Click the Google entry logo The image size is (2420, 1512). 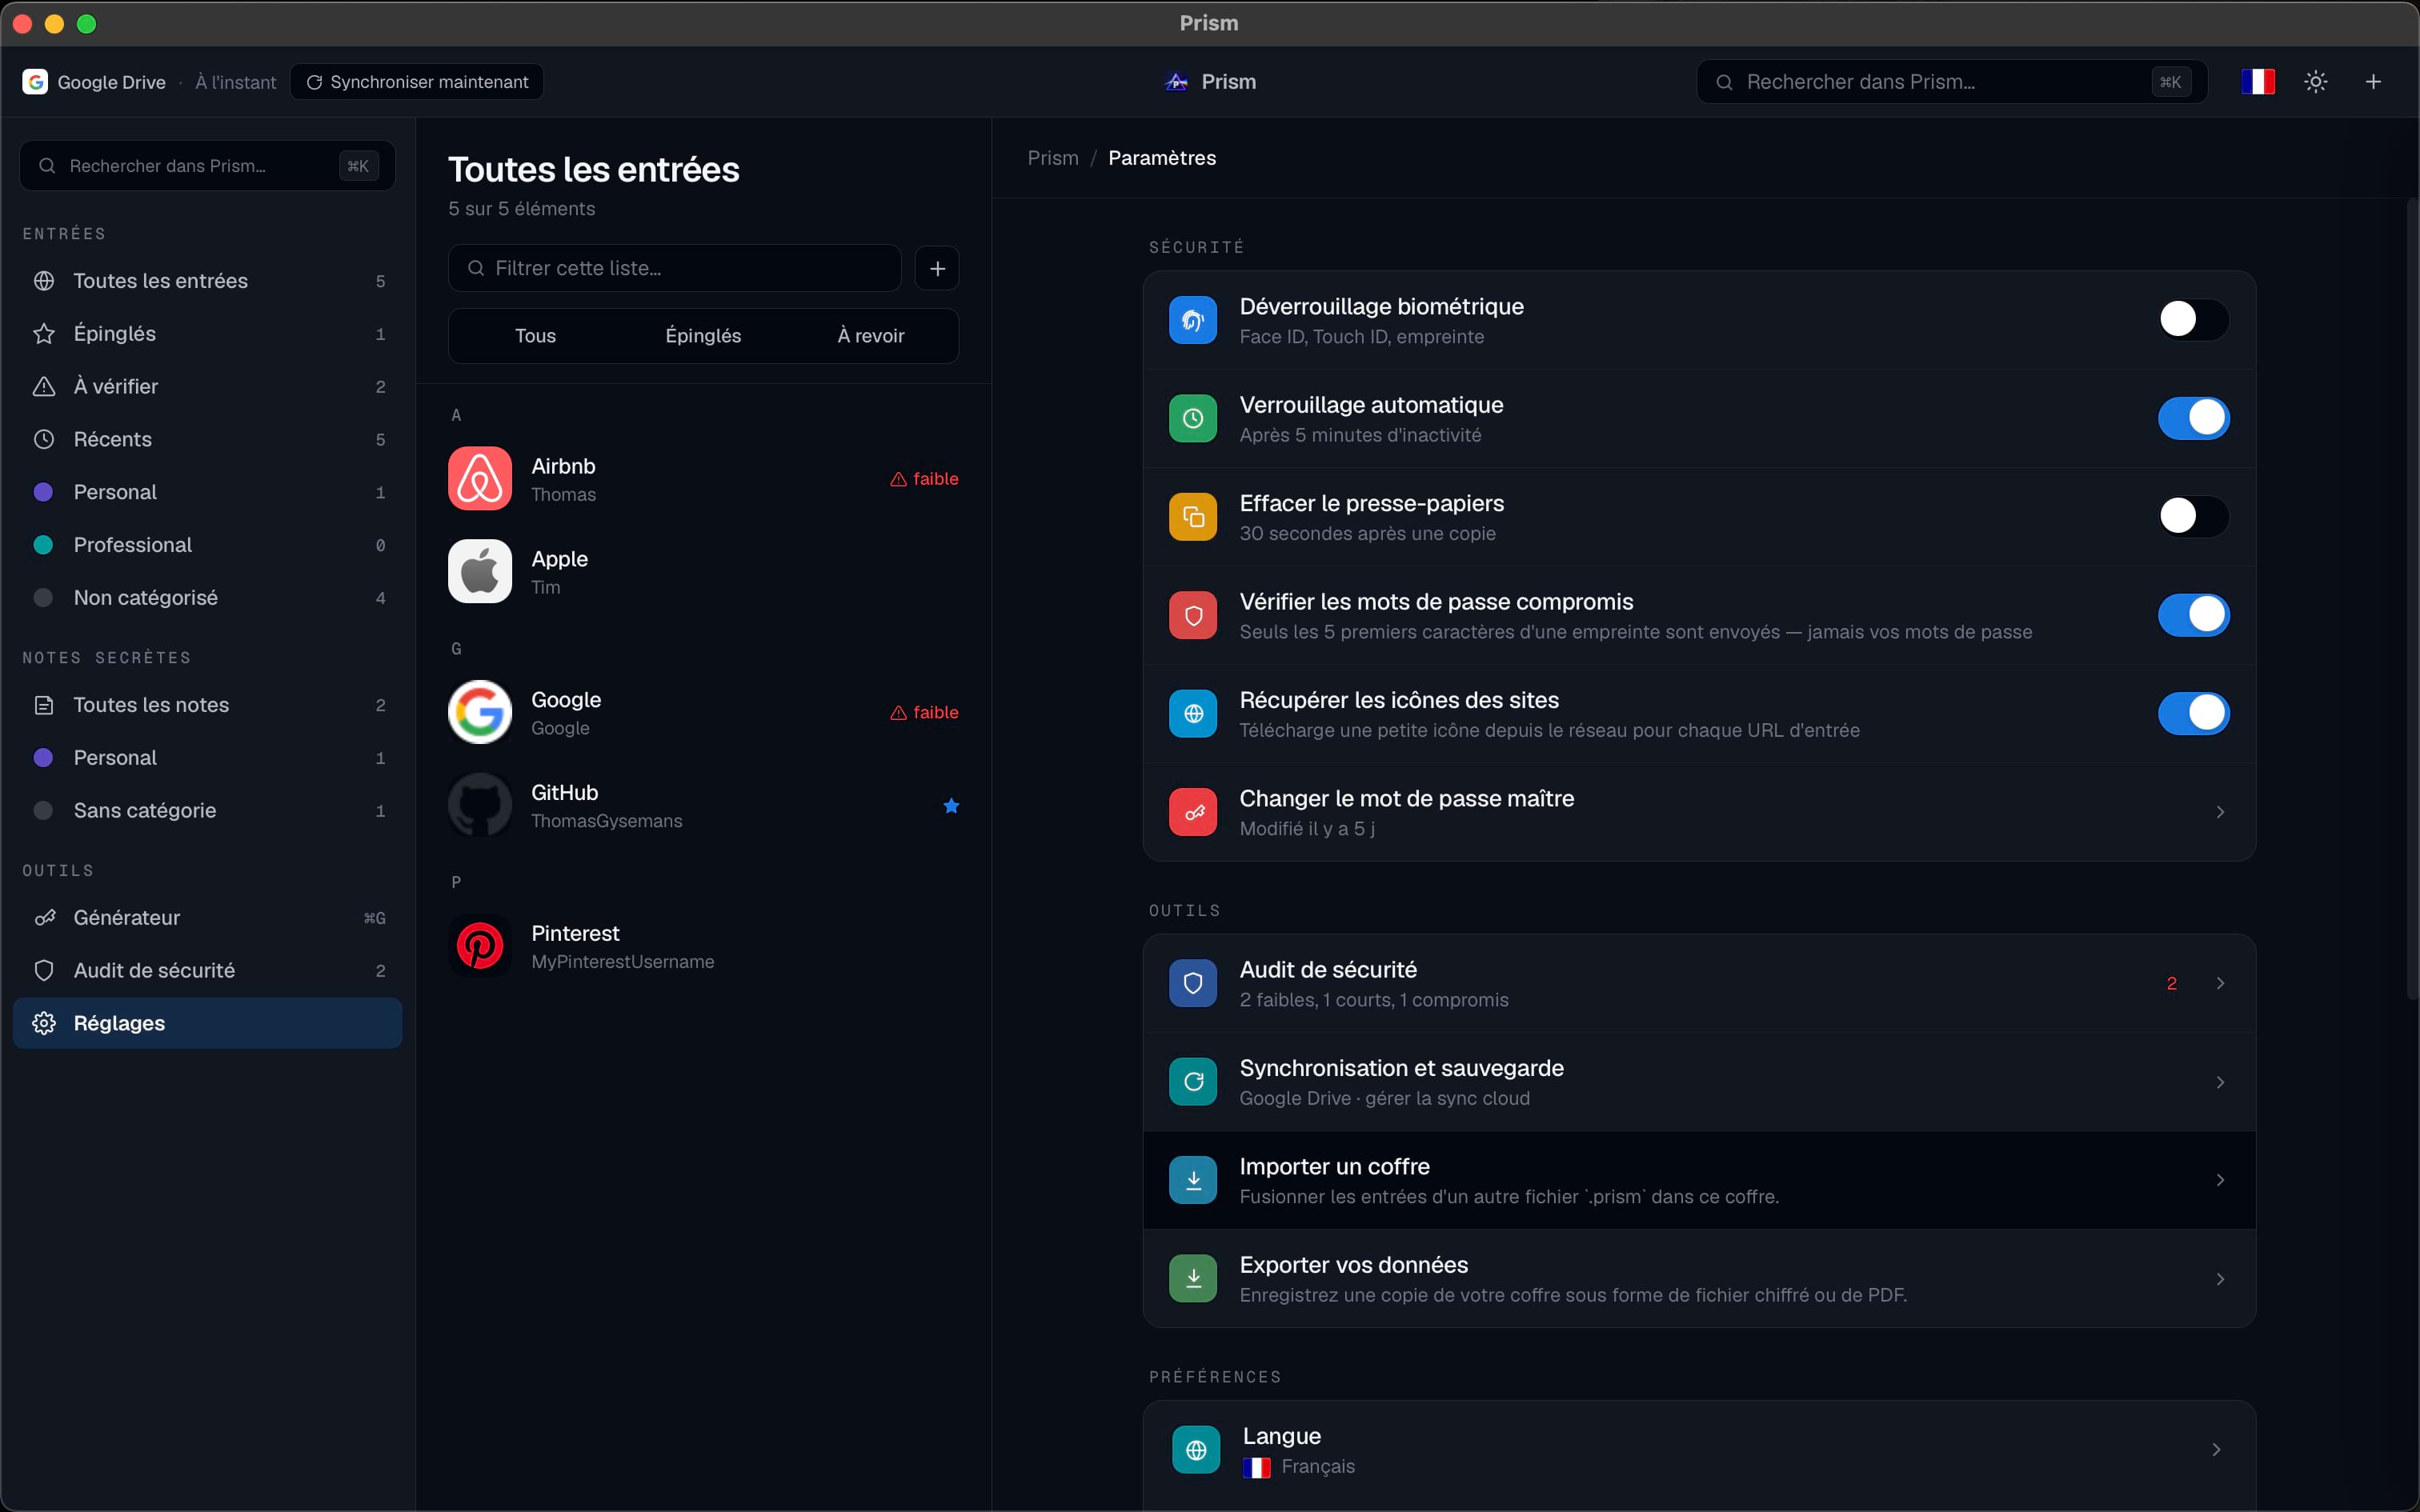click(x=480, y=712)
